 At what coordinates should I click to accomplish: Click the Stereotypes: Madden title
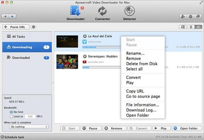pos(103,56)
